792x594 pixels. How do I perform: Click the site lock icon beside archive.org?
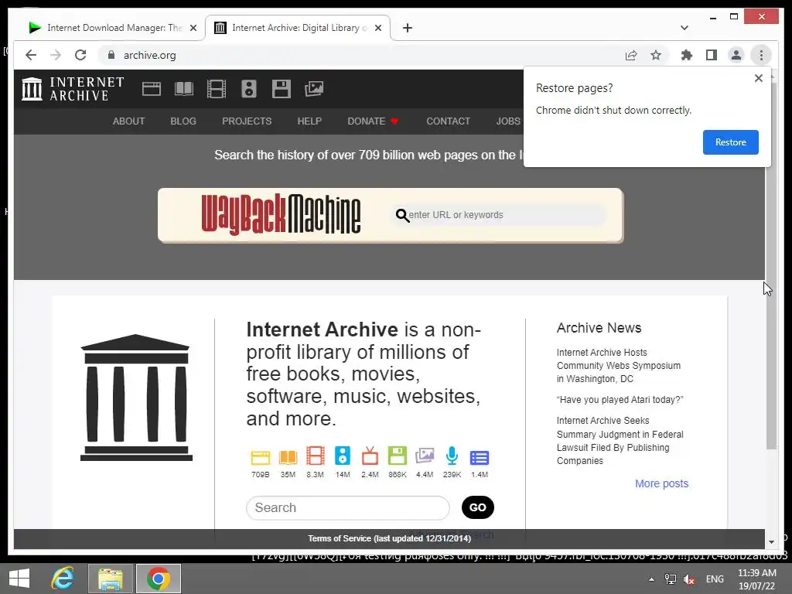pyautogui.click(x=111, y=55)
